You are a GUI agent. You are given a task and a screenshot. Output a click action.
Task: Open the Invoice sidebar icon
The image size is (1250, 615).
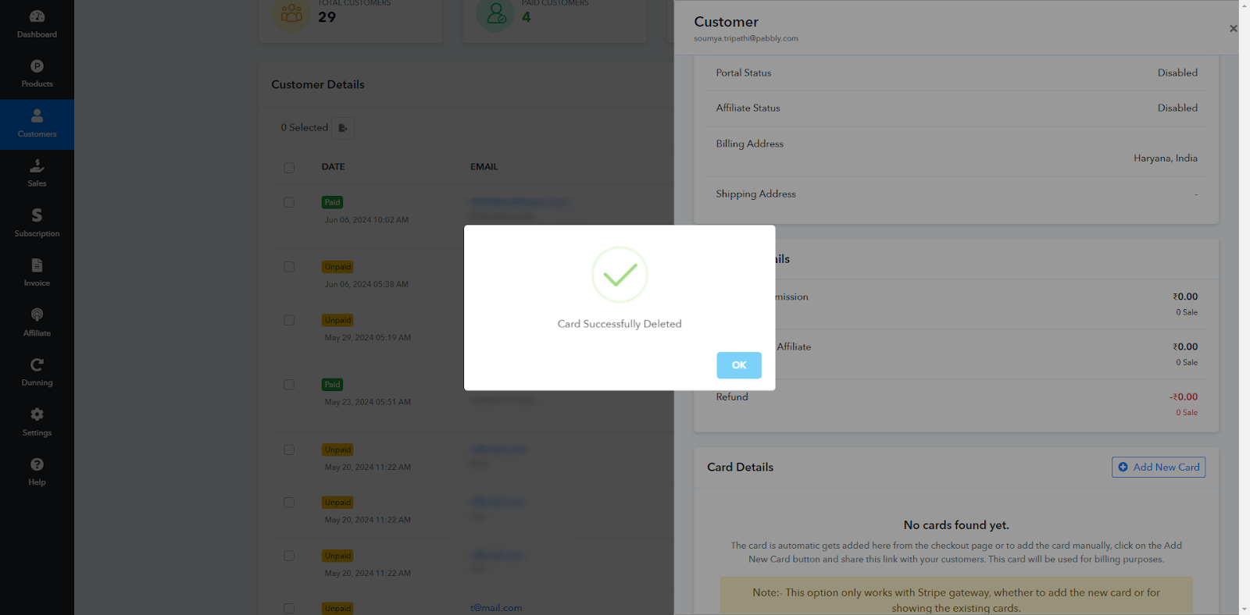37,265
